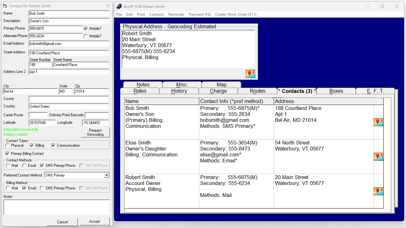Select the Contacts (3) tab

pyautogui.click(x=297, y=91)
